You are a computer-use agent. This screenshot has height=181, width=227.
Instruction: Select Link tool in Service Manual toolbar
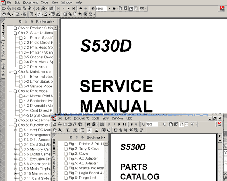(70, 14)
